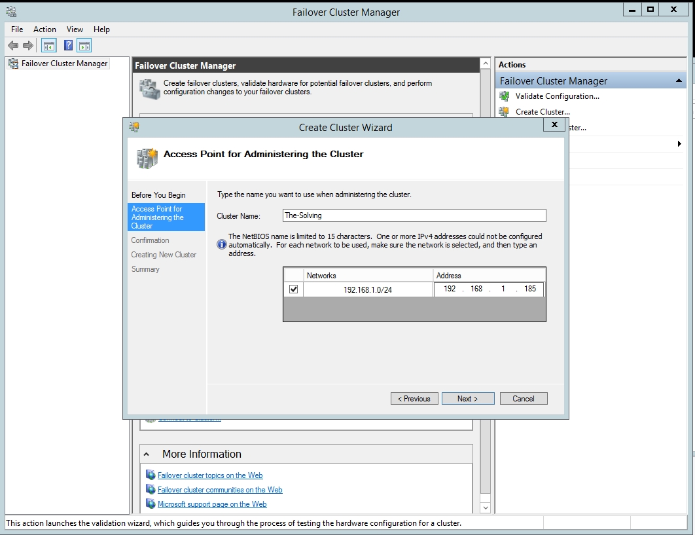
Task: Click scroll down arrow in center pane
Action: 486,508
